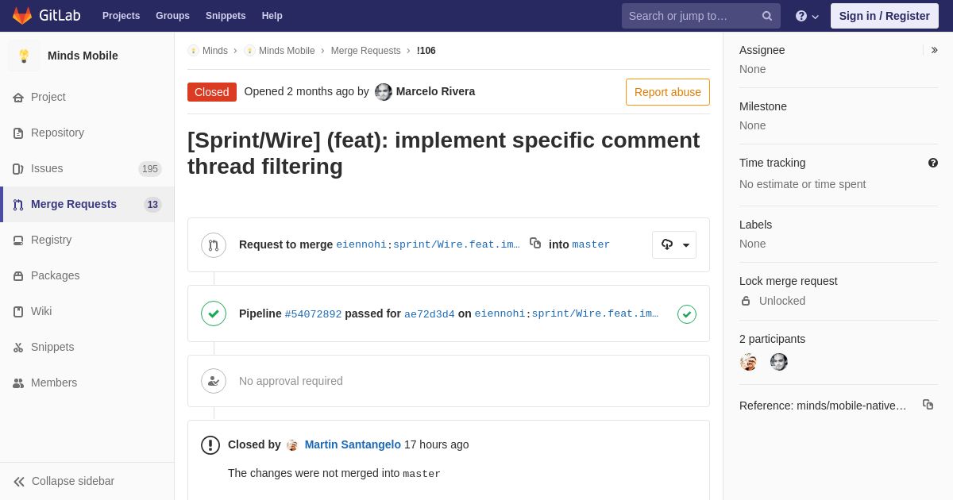Open the Groups menu in the top bar
The height and width of the screenshot is (500, 953).
(172, 16)
